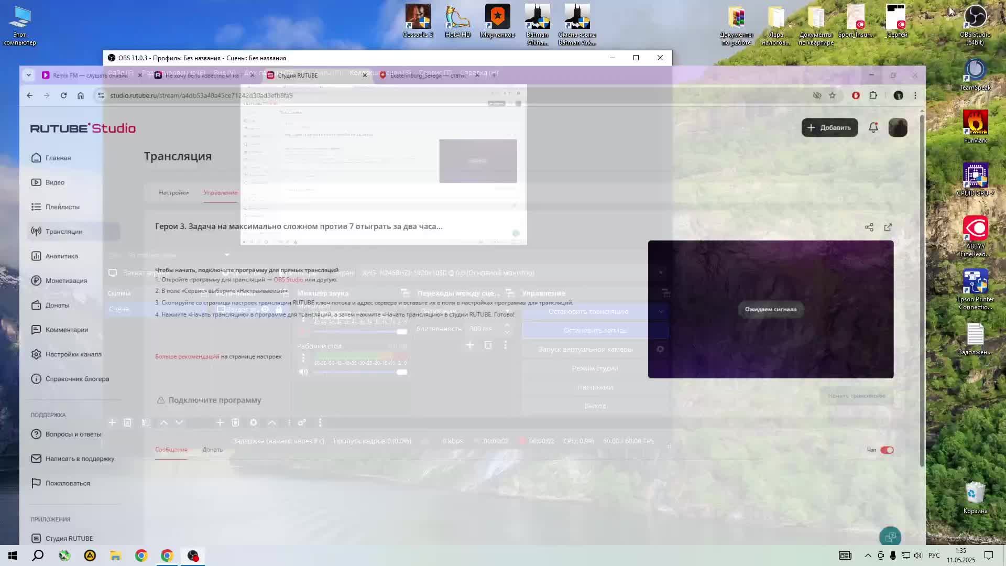Image resolution: width=1006 pixels, height=566 pixels.
Task: Click the share icon next to the stream title
Action: tap(869, 227)
